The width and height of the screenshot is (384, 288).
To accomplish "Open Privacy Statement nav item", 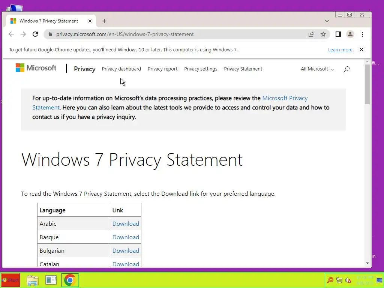I will [243, 69].
